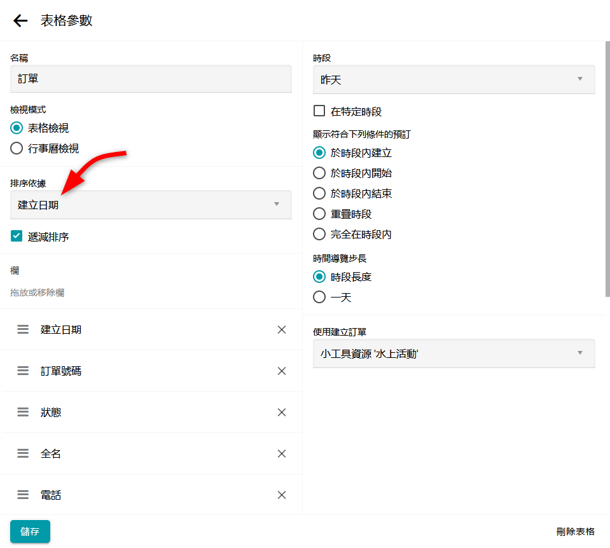Expand the 使用建立訂單 dropdown
This screenshot has height=548, width=610.
(x=454, y=353)
